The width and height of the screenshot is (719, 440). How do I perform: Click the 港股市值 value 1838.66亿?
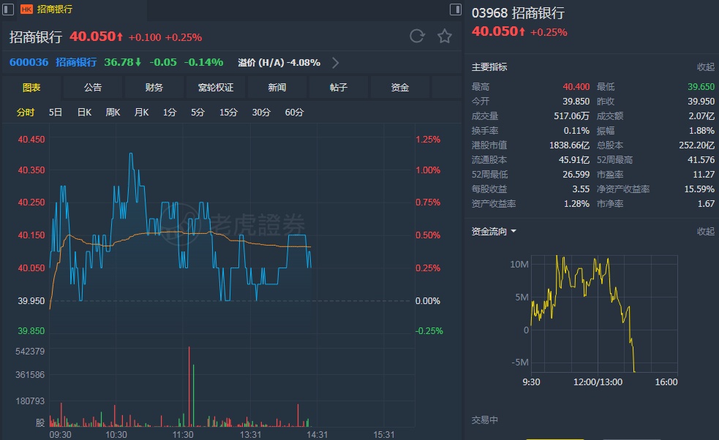click(x=570, y=145)
